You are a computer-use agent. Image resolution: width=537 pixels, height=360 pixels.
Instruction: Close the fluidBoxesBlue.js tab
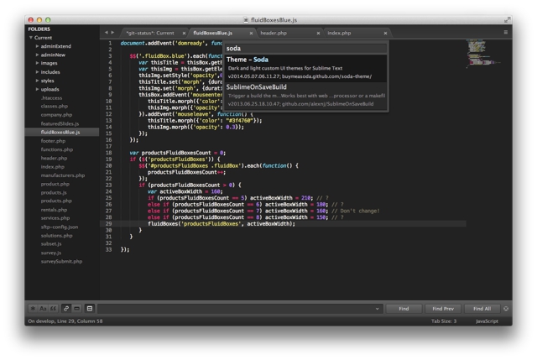(251, 34)
